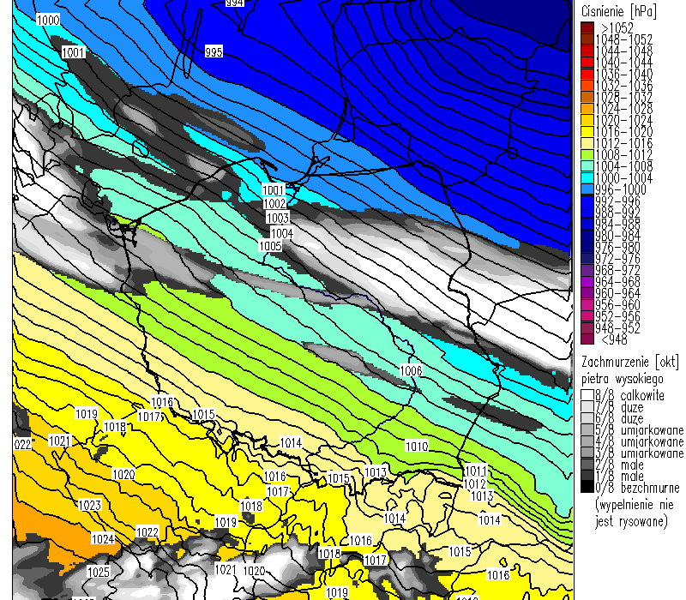Click the '1012-1016' legend range label
Viewport: 686px width, 600px height.
pos(624,143)
